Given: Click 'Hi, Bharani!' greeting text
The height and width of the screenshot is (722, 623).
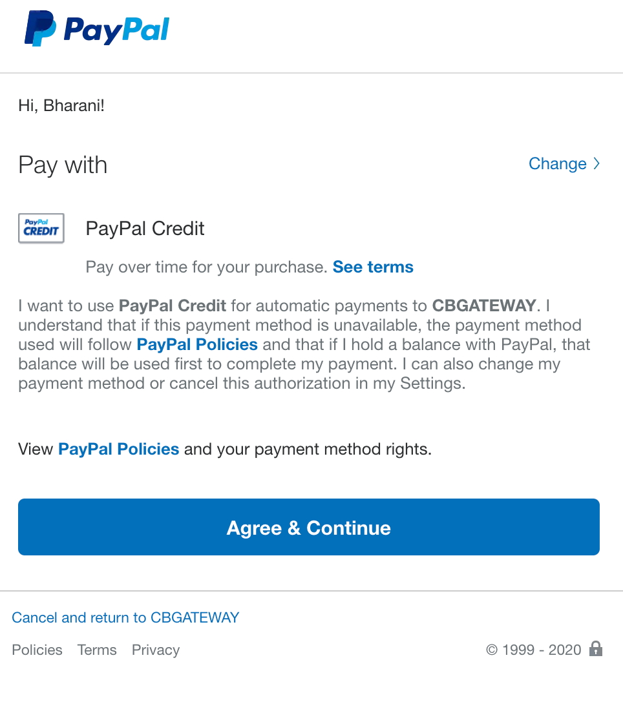Looking at the screenshot, I should 61,105.
